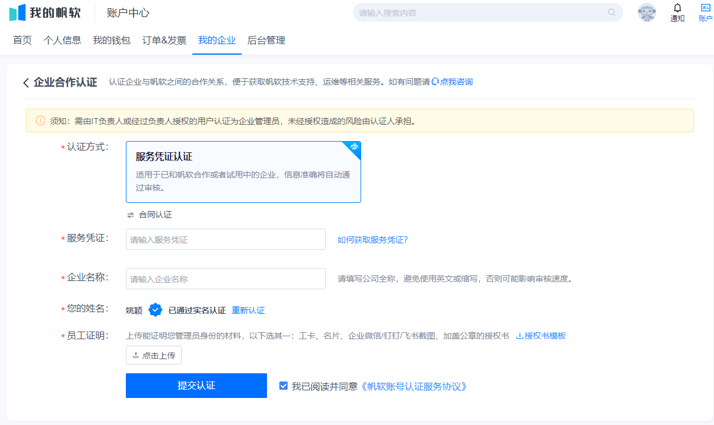Open 如何获取服务凭证? help link
This screenshot has height=425, width=714.
pyautogui.click(x=372, y=240)
